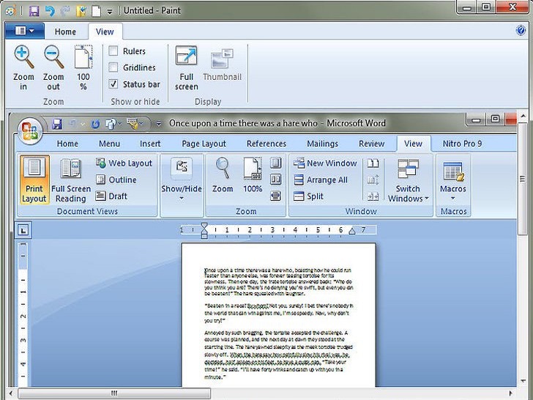Select Print Layout view in Word
Screen dimensions: 533x400
(x=34, y=179)
